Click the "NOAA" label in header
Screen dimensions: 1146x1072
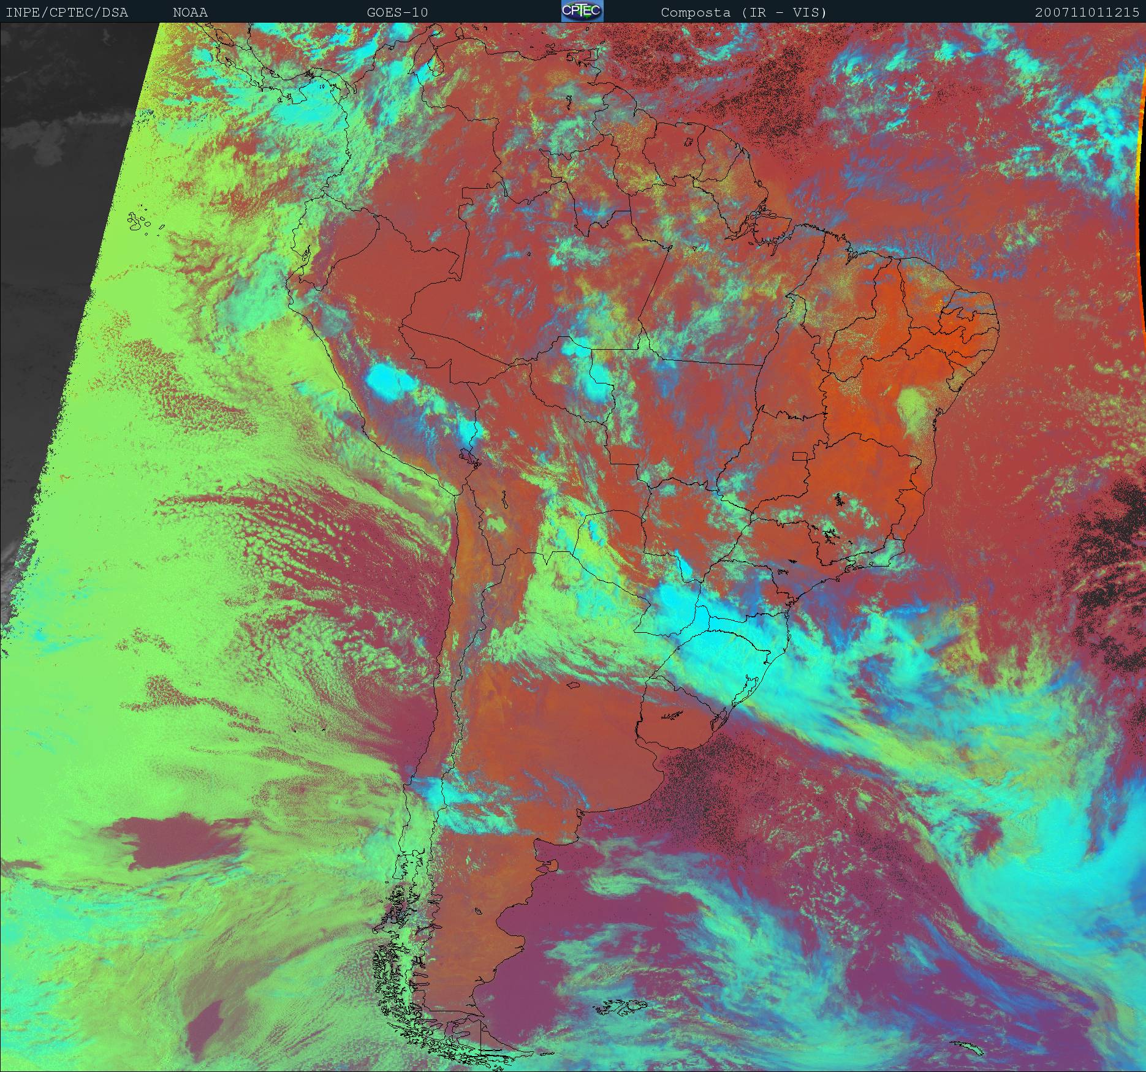(x=191, y=12)
